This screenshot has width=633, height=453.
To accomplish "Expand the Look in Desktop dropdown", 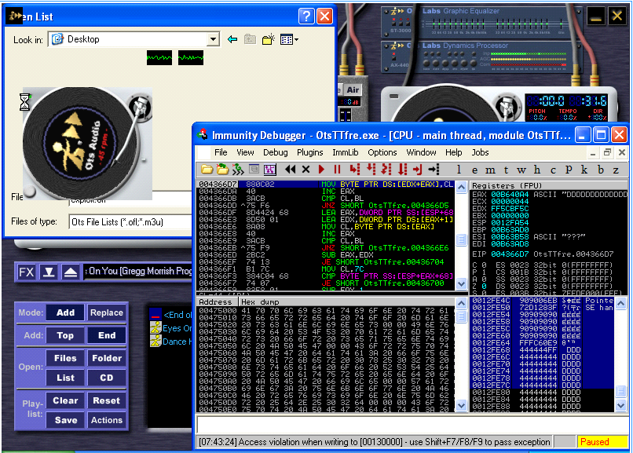I will click(213, 39).
